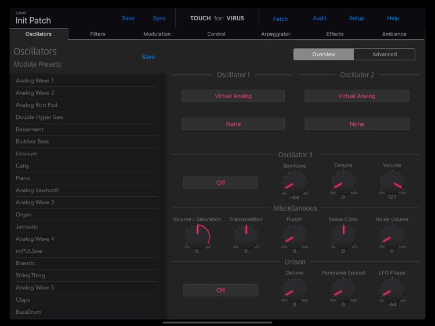Select the Analog Wave 3 preset
This screenshot has height=326, width=435.
click(x=86, y=202)
